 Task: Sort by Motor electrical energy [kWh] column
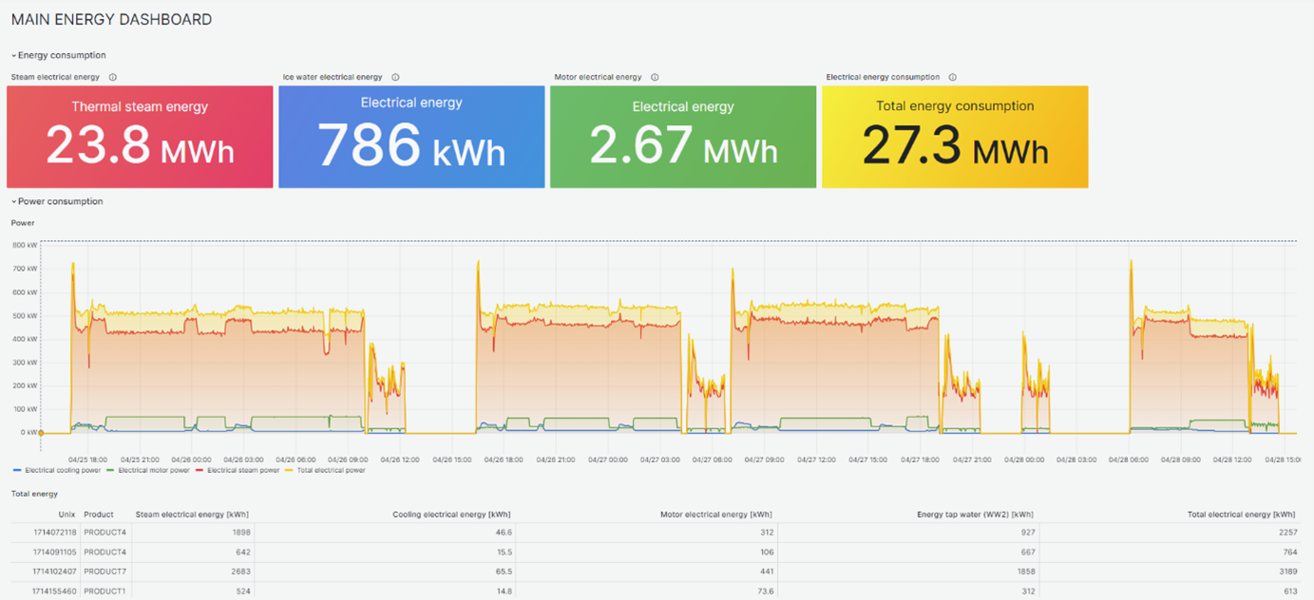click(x=717, y=515)
